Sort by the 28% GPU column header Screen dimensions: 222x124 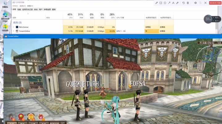coord(110,16)
